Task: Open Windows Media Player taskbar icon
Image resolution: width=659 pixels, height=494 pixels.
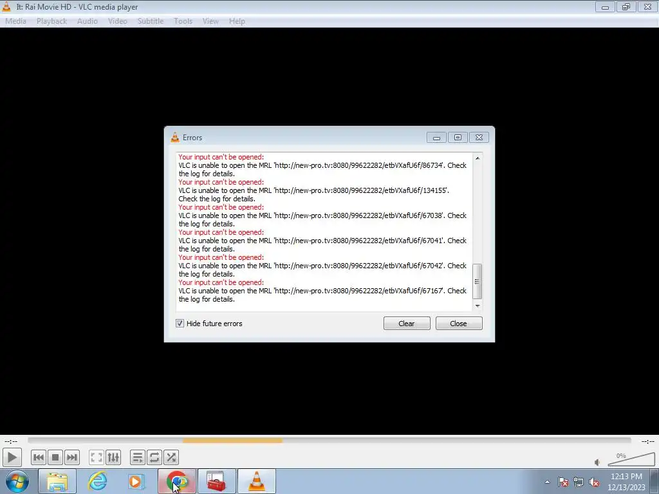Action: click(x=135, y=481)
